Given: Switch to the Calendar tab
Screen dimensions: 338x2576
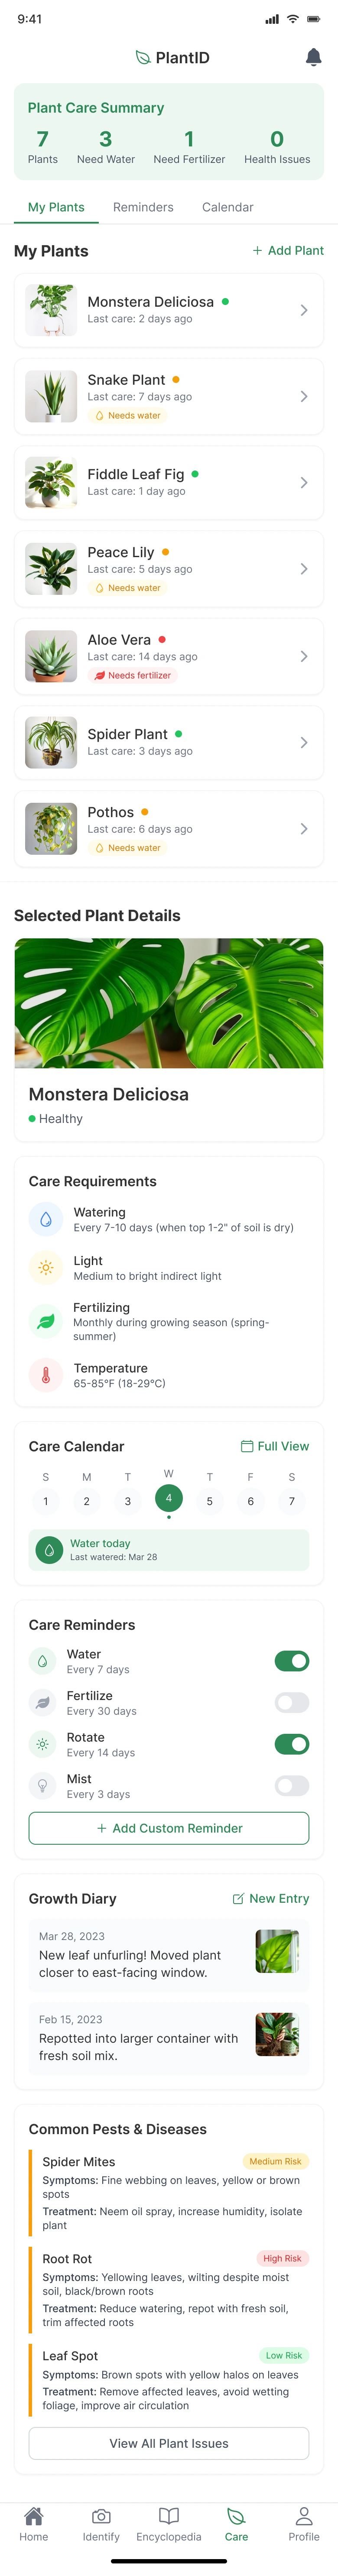Looking at the screenshot, I should pos(227,207).
